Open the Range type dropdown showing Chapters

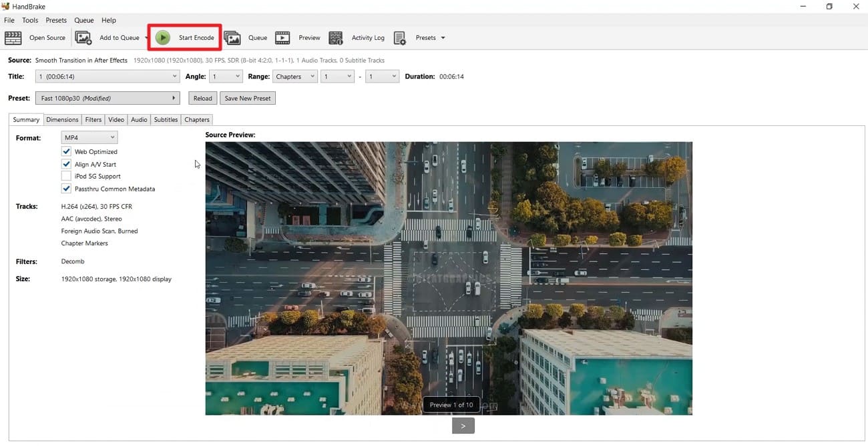[x=294, y=77]
